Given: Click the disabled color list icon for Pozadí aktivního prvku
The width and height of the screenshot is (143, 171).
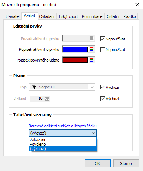Looking at the screenshot, I should pos(91,38).
